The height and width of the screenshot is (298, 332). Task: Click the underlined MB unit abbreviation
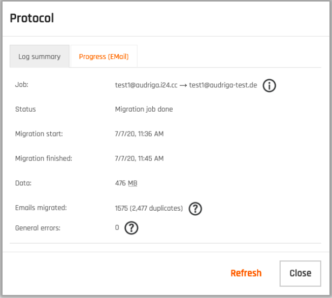pos(132,183)
